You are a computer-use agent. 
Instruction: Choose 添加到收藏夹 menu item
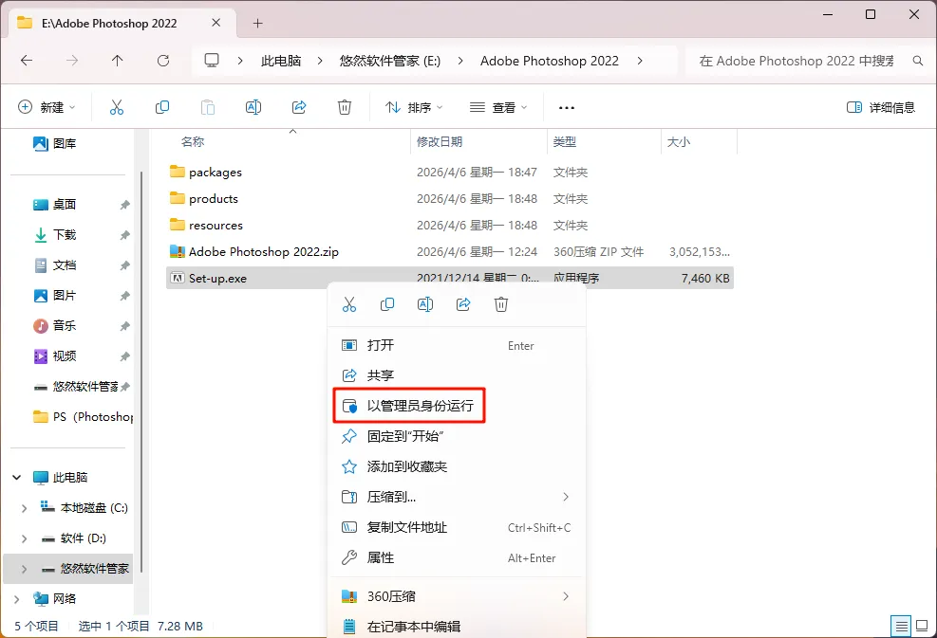click(x=457, y=466)
